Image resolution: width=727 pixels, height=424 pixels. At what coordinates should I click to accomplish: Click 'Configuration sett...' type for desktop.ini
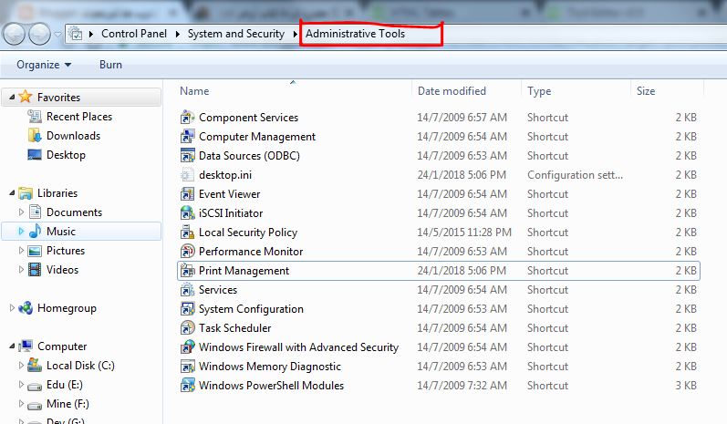click(x=575, y=175)
